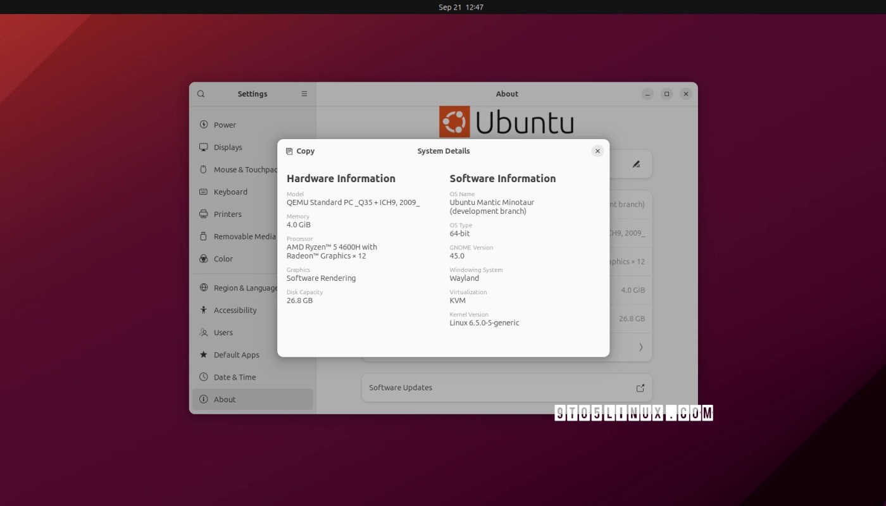Click the Color icon in sidebar
Screen dimensions: 886x506
point(204,259)
